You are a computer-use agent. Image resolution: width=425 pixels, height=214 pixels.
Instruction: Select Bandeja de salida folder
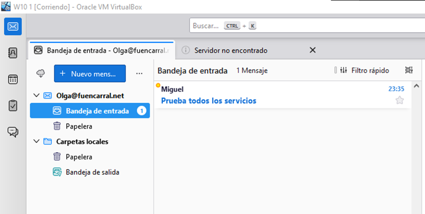pos(92,172)
